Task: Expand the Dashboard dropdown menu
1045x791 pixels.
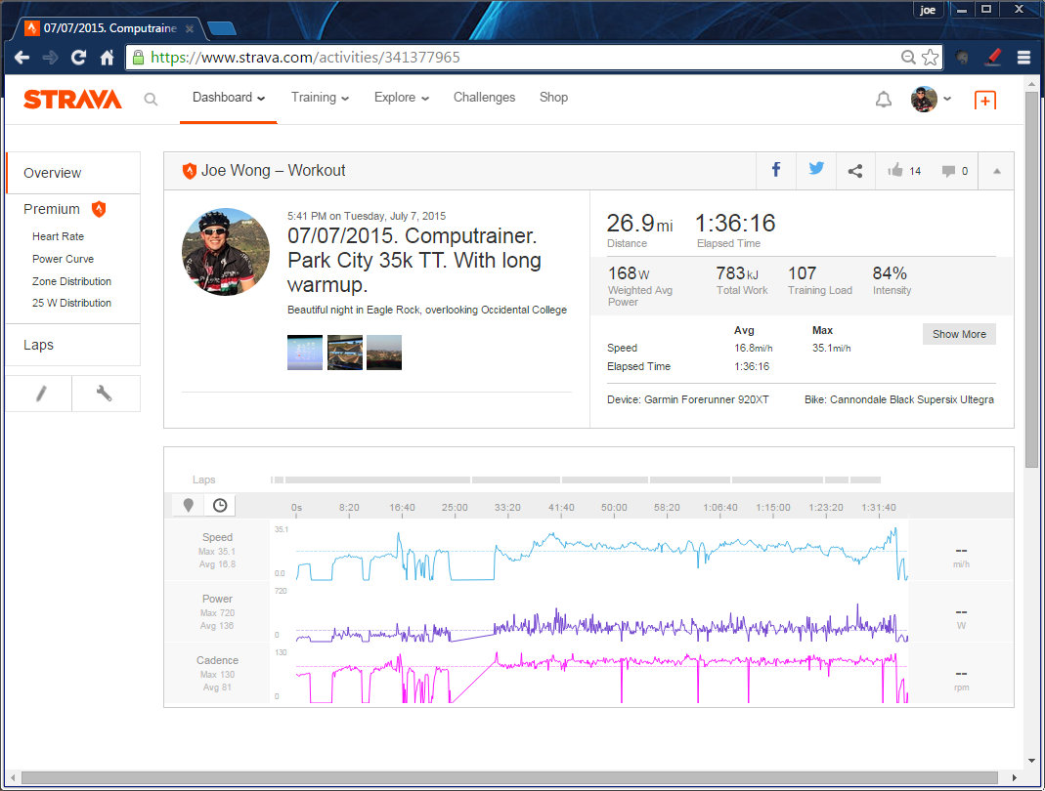Action: [x=229, y=98]
